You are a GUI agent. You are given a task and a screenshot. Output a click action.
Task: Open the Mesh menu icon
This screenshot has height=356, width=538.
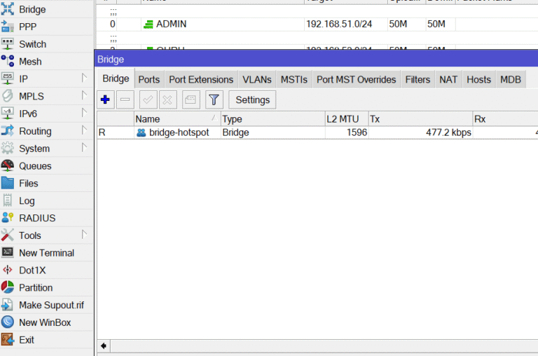click(x=8, y=62)
